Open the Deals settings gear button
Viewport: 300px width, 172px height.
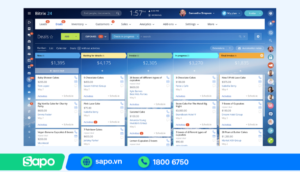[258, 37]
